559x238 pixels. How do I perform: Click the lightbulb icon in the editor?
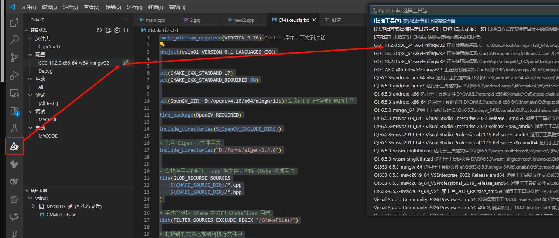click(162, 45)
